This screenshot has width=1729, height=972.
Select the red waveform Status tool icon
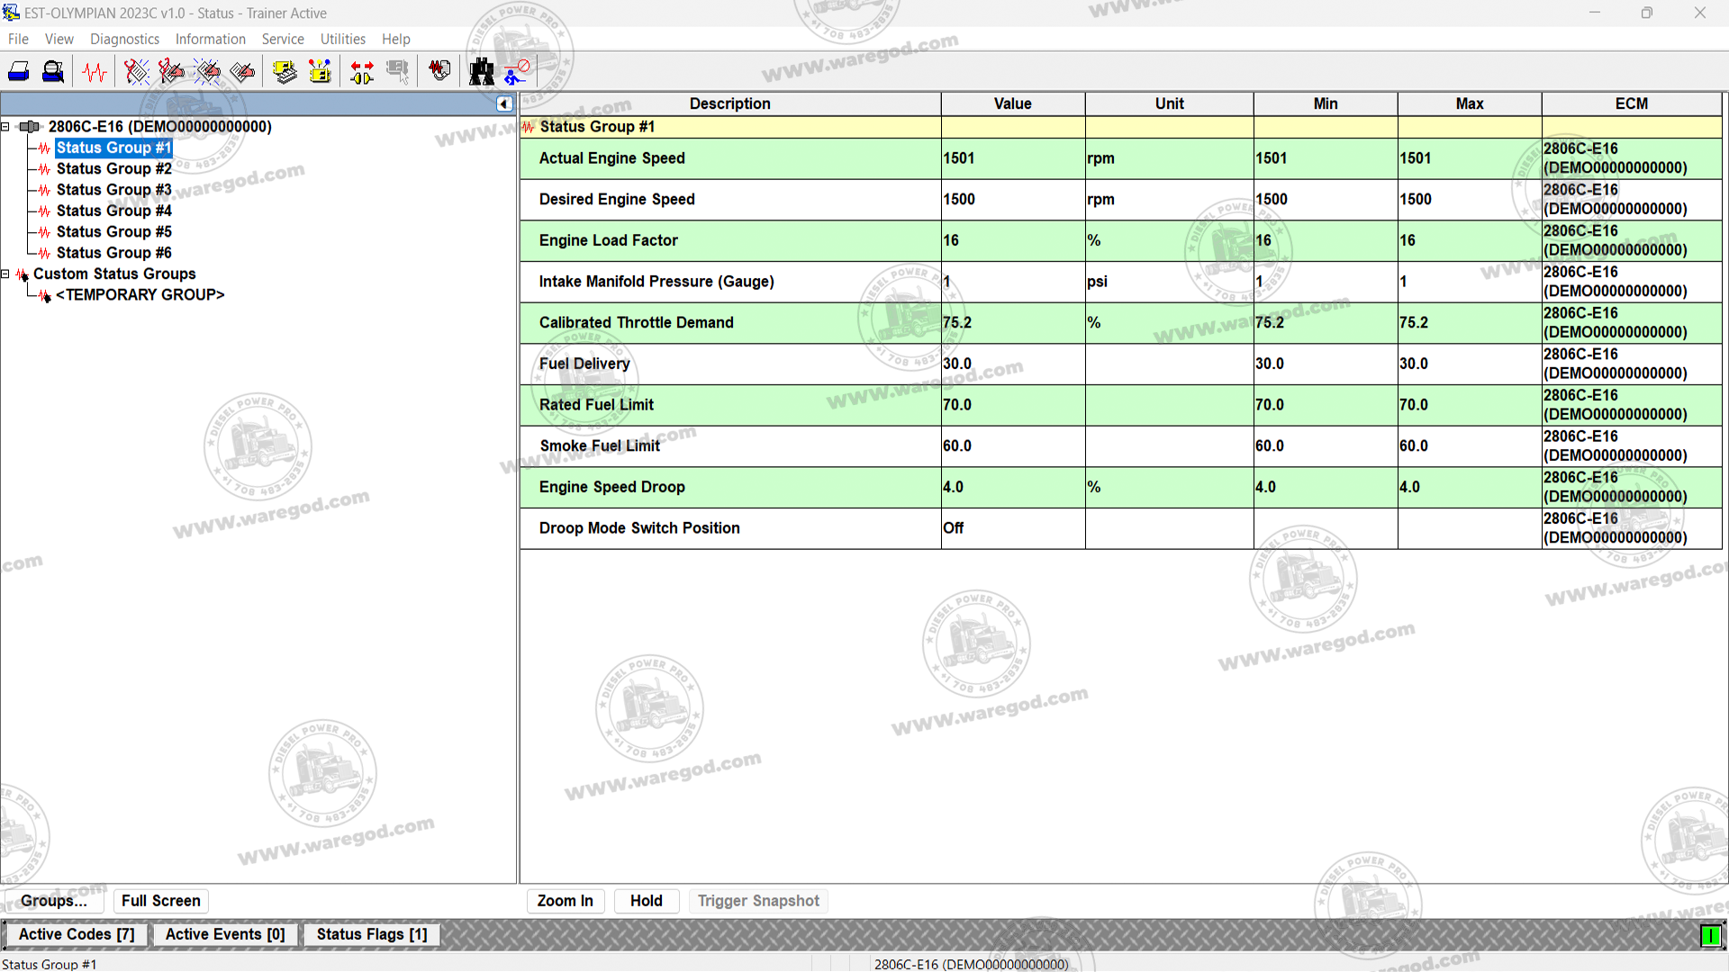tap(95, 72)
